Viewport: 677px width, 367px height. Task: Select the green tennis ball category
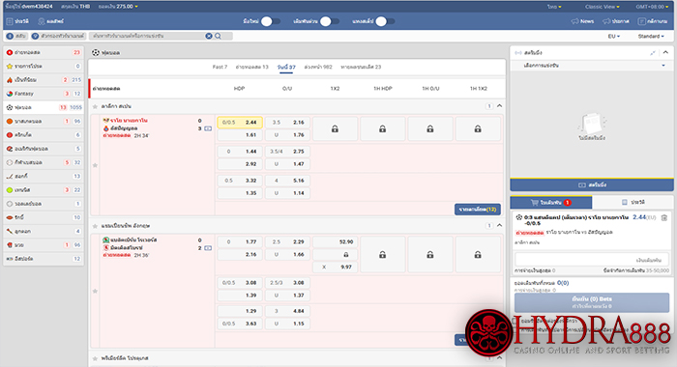pyautogui.click(x=44, y=189)
